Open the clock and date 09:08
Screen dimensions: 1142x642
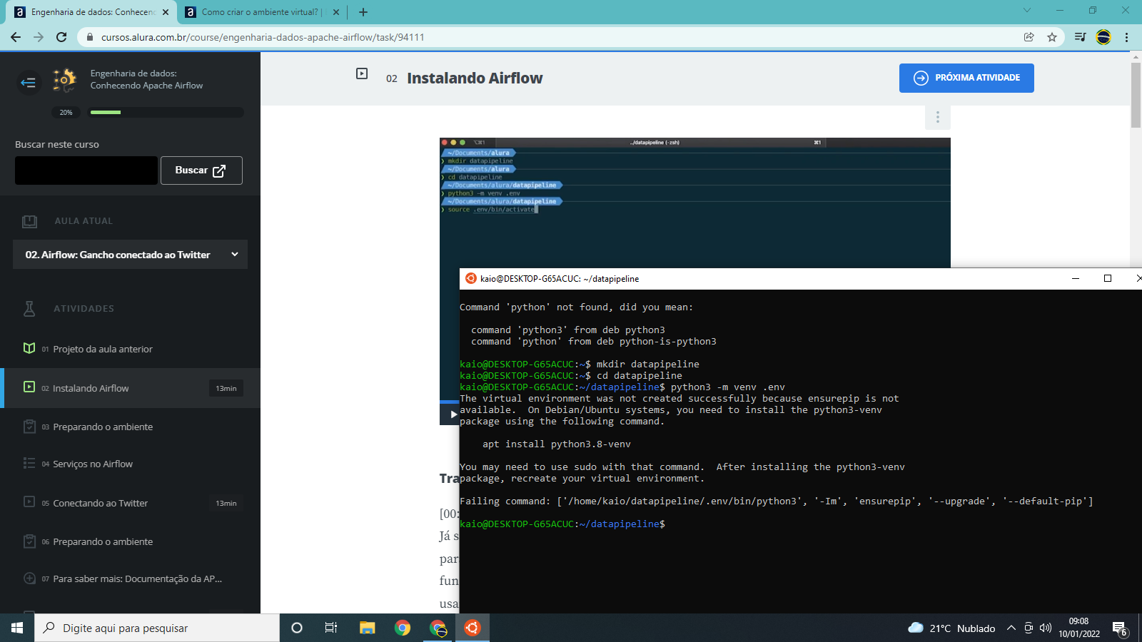point(1079,628)
